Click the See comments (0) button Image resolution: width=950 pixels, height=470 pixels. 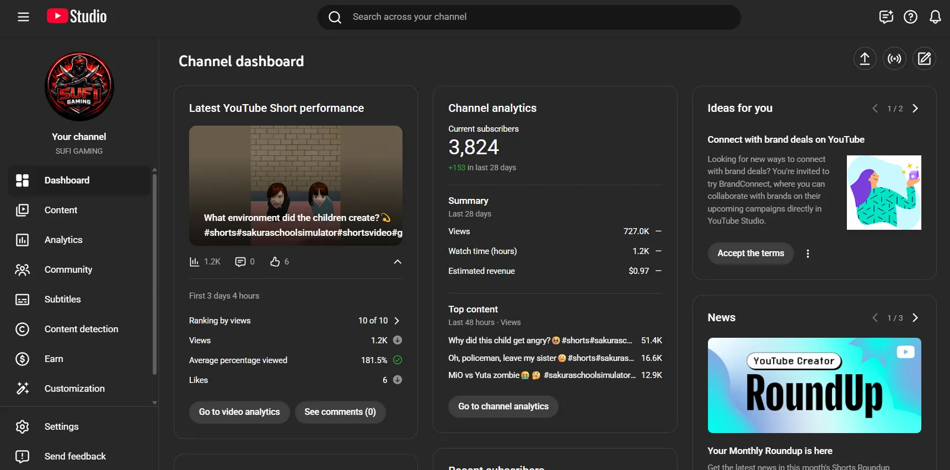[x=340, y=412]
